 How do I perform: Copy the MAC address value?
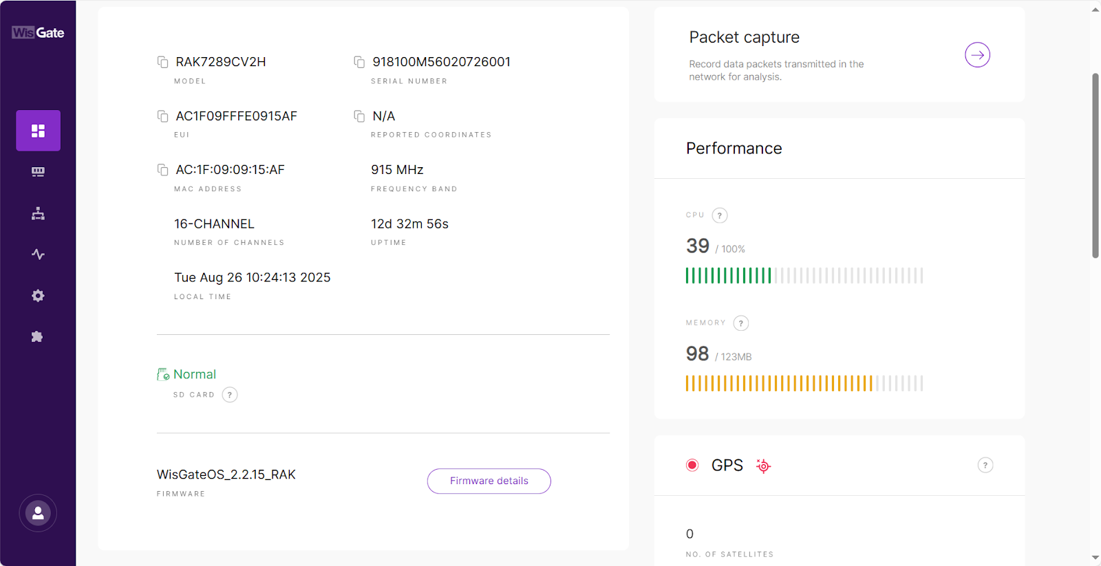point(163,170)
